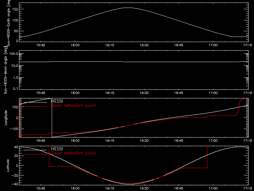Click red Solar reflection point legend in Longitude plot
The image size is (254, 191).
[74, 105]
